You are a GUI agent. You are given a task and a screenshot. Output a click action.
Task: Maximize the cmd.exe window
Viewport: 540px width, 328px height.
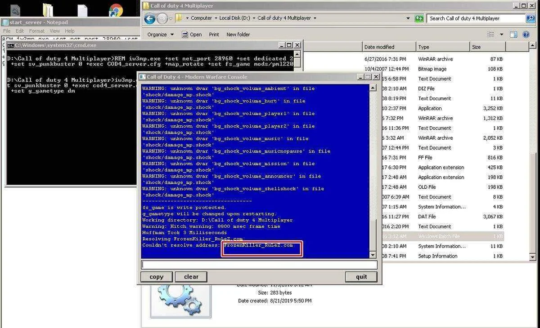[289, 45]
